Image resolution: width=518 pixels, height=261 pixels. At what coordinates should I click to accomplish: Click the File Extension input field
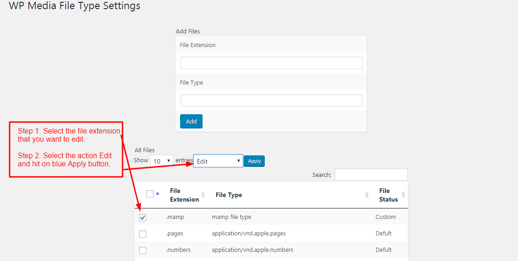pos(271,63)
